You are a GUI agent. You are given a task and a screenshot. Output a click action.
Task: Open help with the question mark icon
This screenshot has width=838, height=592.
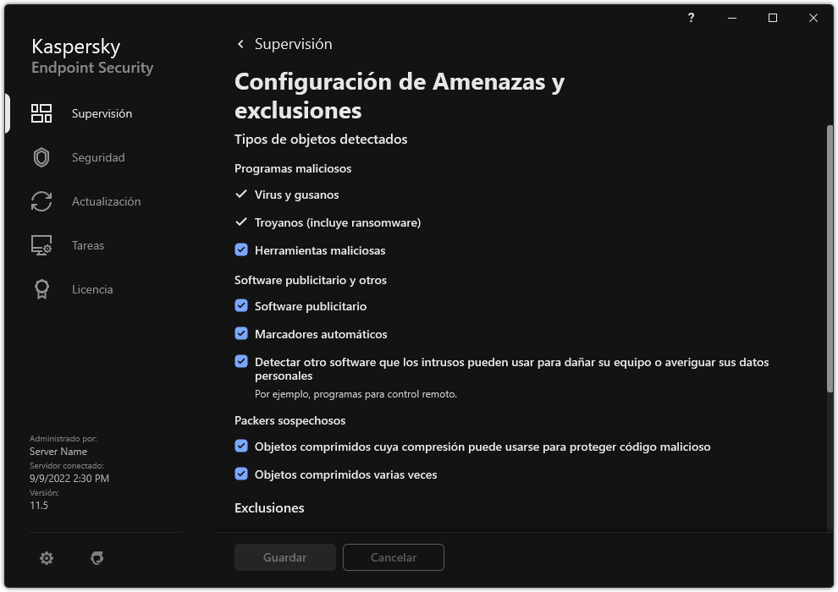[x=691, y=18]
